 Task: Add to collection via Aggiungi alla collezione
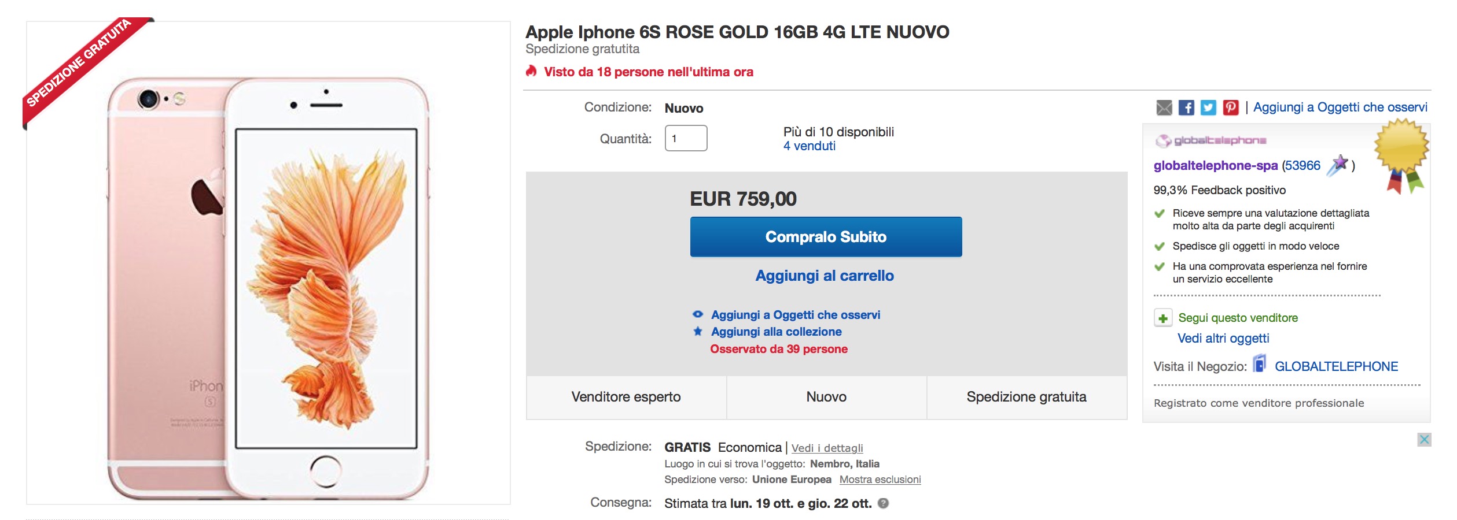coord(776,332)
